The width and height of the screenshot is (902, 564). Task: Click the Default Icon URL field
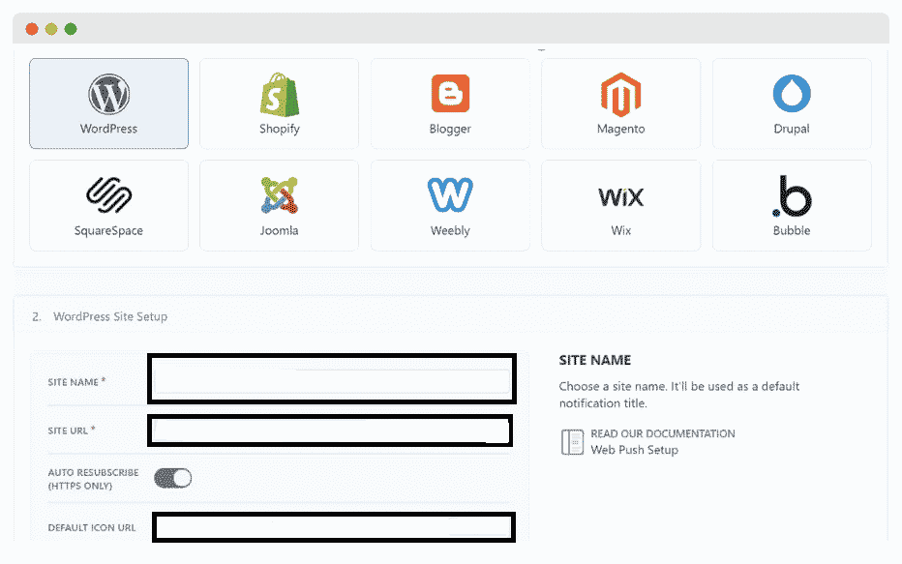click(334, 526)
